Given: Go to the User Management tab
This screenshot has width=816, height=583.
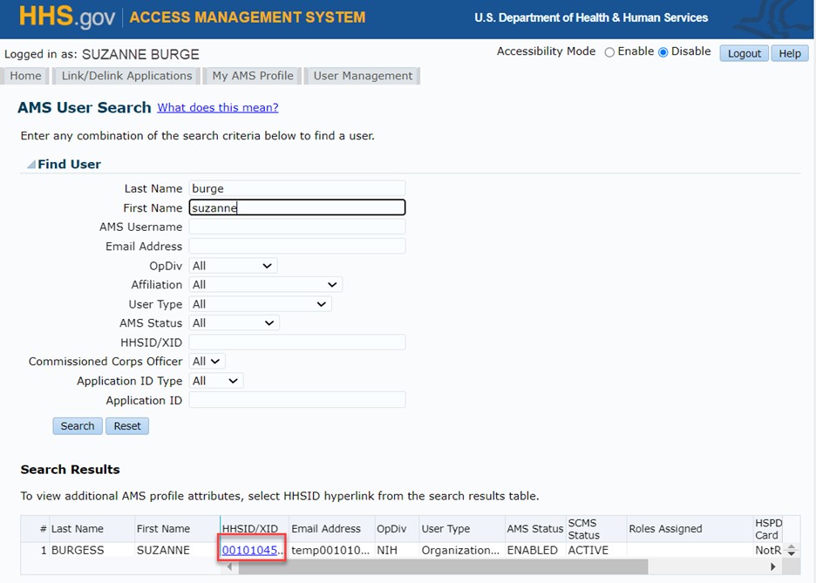Looking at the screenshot, I should pyautogui.click(x=363, y=76).
